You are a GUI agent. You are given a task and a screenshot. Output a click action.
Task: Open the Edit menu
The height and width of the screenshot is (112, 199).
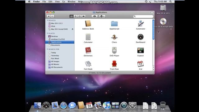[50, 2]
